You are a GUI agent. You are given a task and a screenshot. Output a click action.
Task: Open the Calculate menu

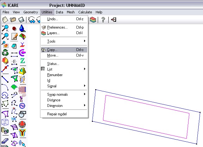coord(85,12)
